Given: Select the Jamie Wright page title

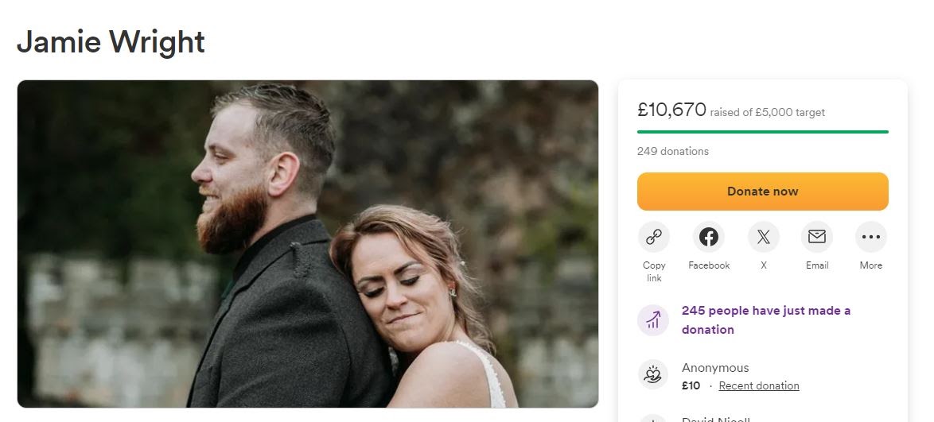Looking at the screenshot, I should (x=111, y=42).
